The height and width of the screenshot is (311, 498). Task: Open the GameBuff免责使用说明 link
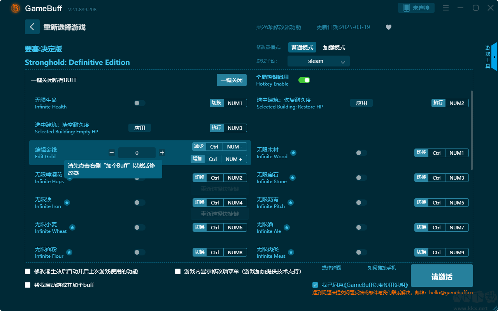click(x=376, y=285)
